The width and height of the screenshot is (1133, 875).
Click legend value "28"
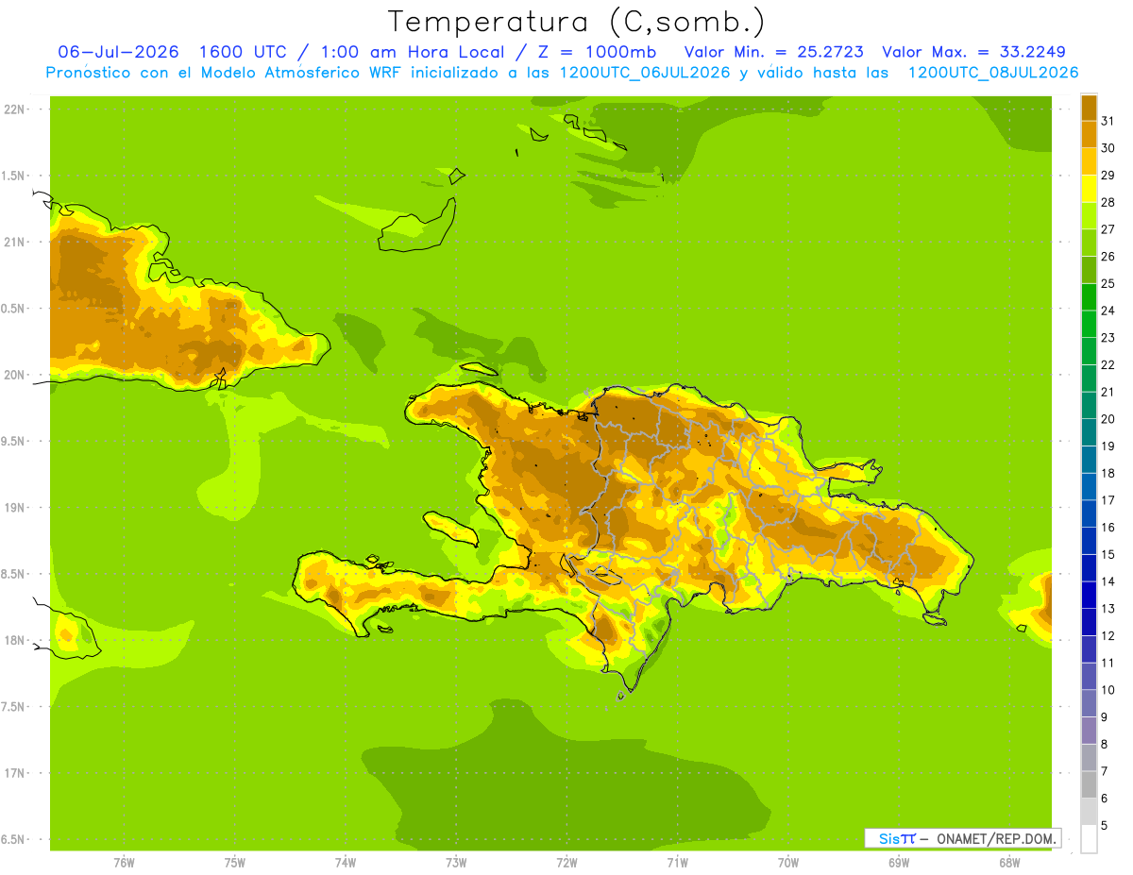point(1108,202)
